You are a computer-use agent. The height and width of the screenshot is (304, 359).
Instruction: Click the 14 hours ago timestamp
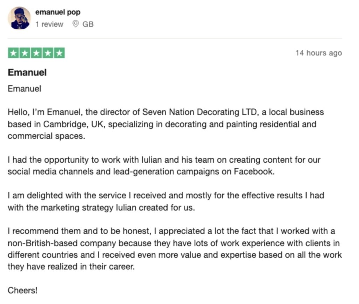pos(318,53)
